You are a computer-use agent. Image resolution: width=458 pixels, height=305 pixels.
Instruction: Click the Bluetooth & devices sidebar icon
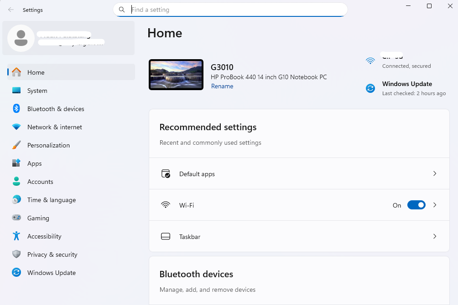(x=16, y=109)
